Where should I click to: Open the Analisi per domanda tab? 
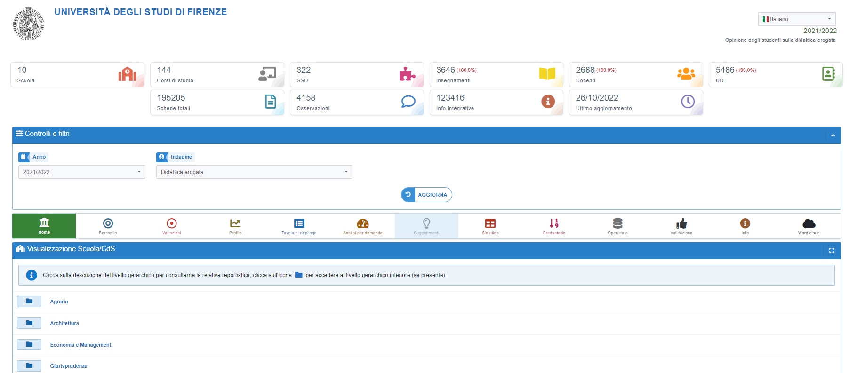point(363,226)
